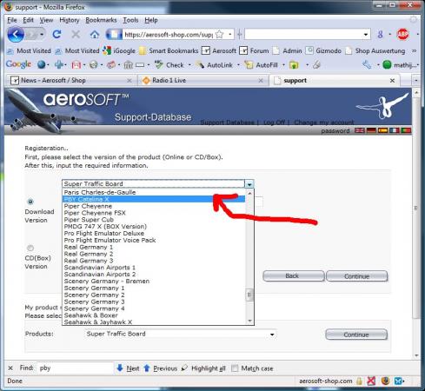Viewport: 425px width, 391px height.
Task: Select the English flag language icon
Action: pos(360,130)
